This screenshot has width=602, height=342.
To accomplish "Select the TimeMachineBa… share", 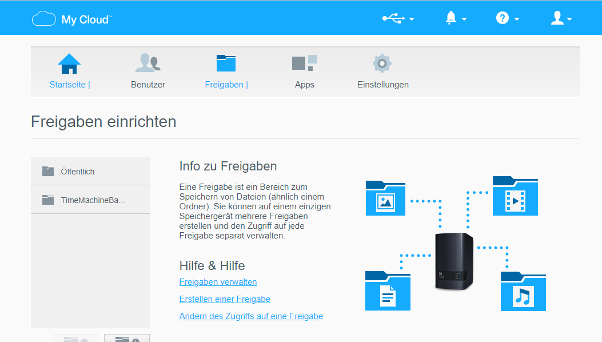I will pos(90,200).
